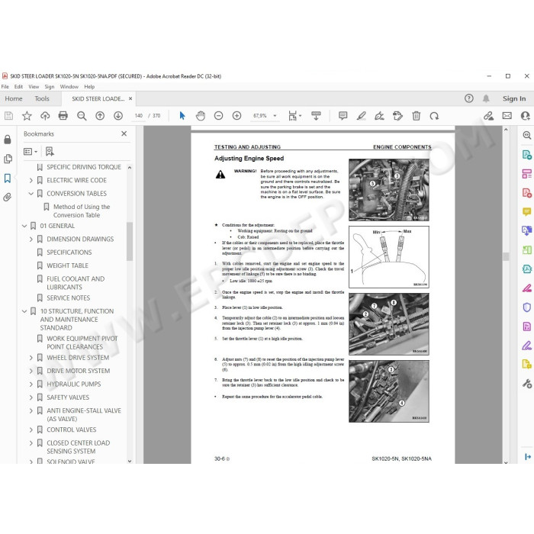The image size is (534, 534).
Task: Expand the ELECTRIC WIRE CODE bookmark
Action: 31,181
